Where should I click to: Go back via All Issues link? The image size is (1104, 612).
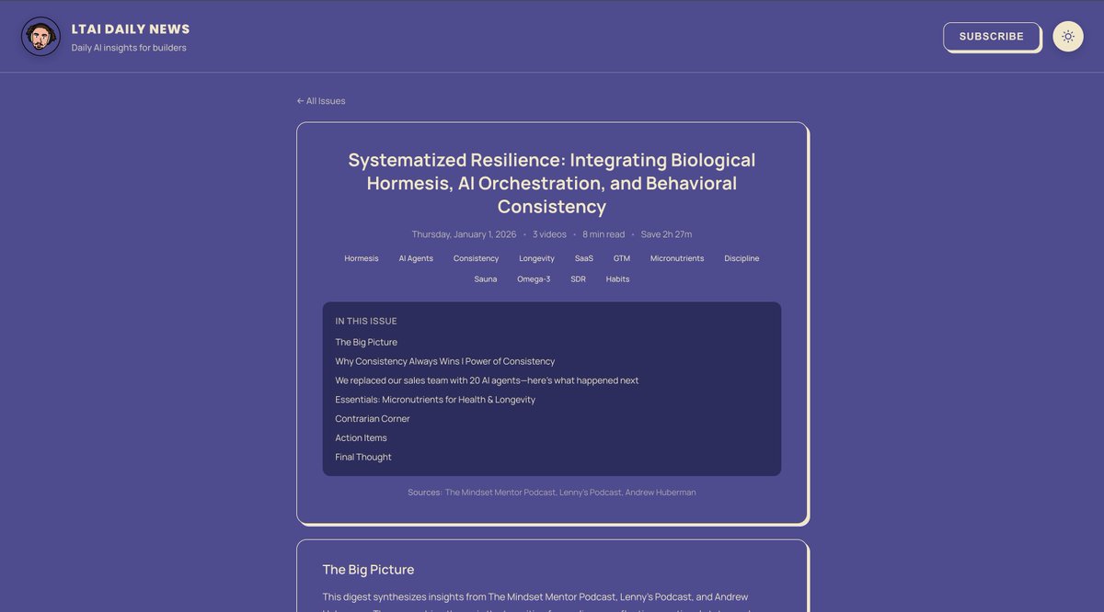(321, 101)
